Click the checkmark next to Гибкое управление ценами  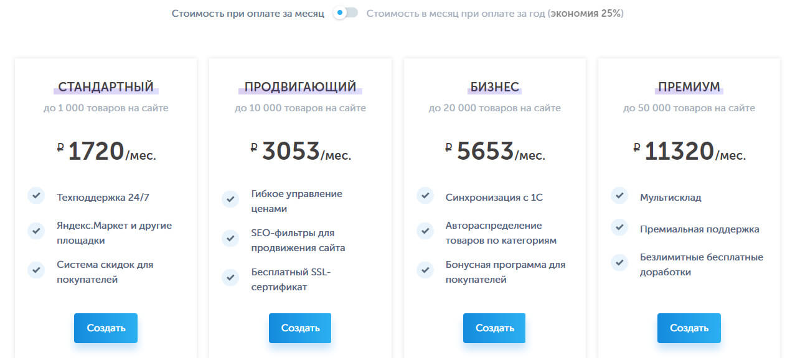[x=230, y=199]
